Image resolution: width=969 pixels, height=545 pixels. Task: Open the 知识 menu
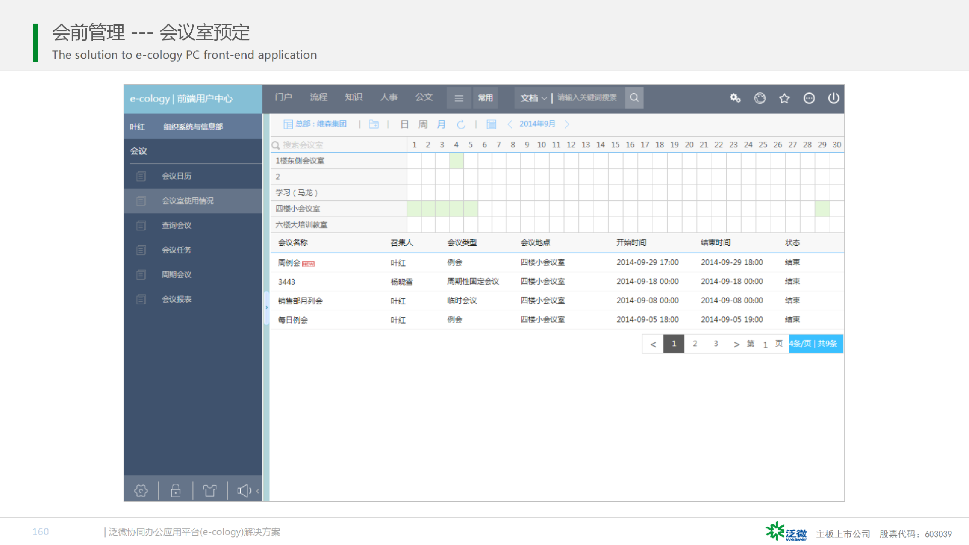click(x=354, y=97)
